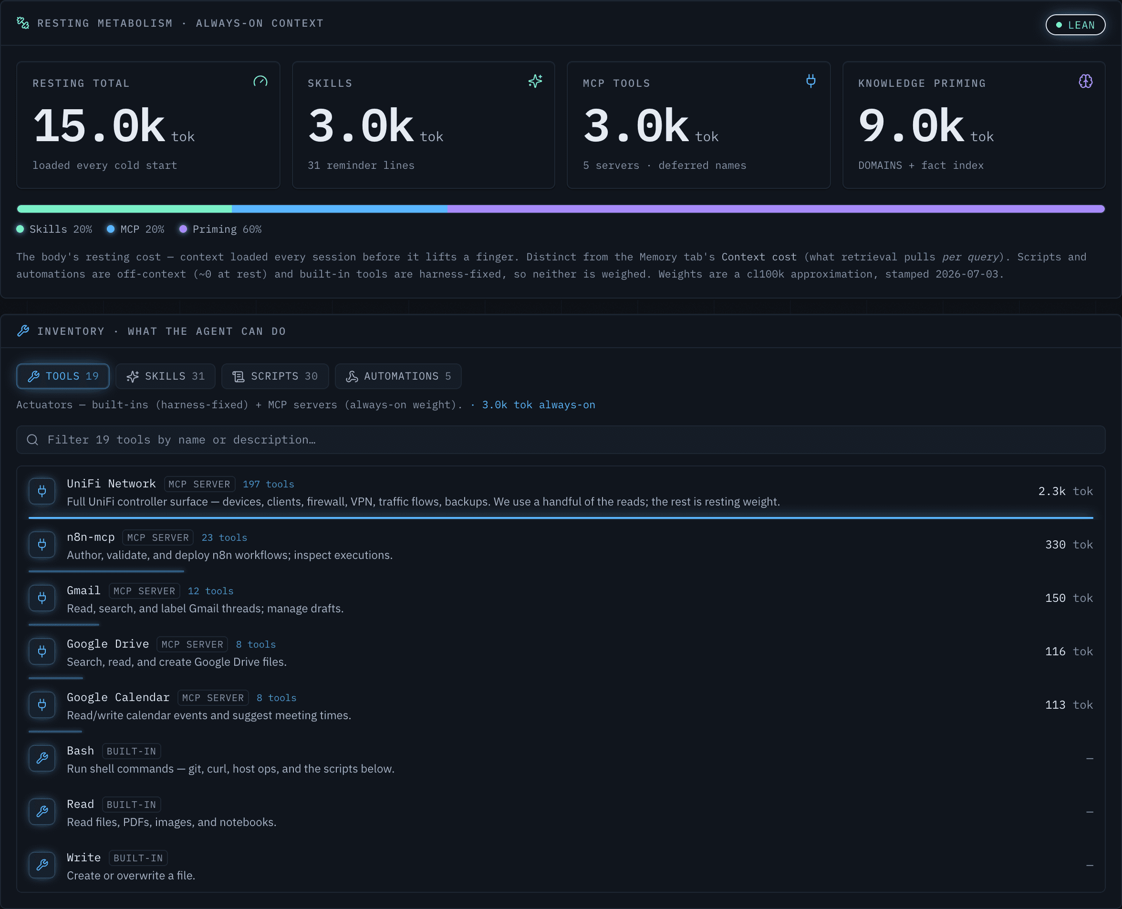The width and height of the screenshot is (1122, 909).
Task: Click the Read tool name
Action: (80, 804)
